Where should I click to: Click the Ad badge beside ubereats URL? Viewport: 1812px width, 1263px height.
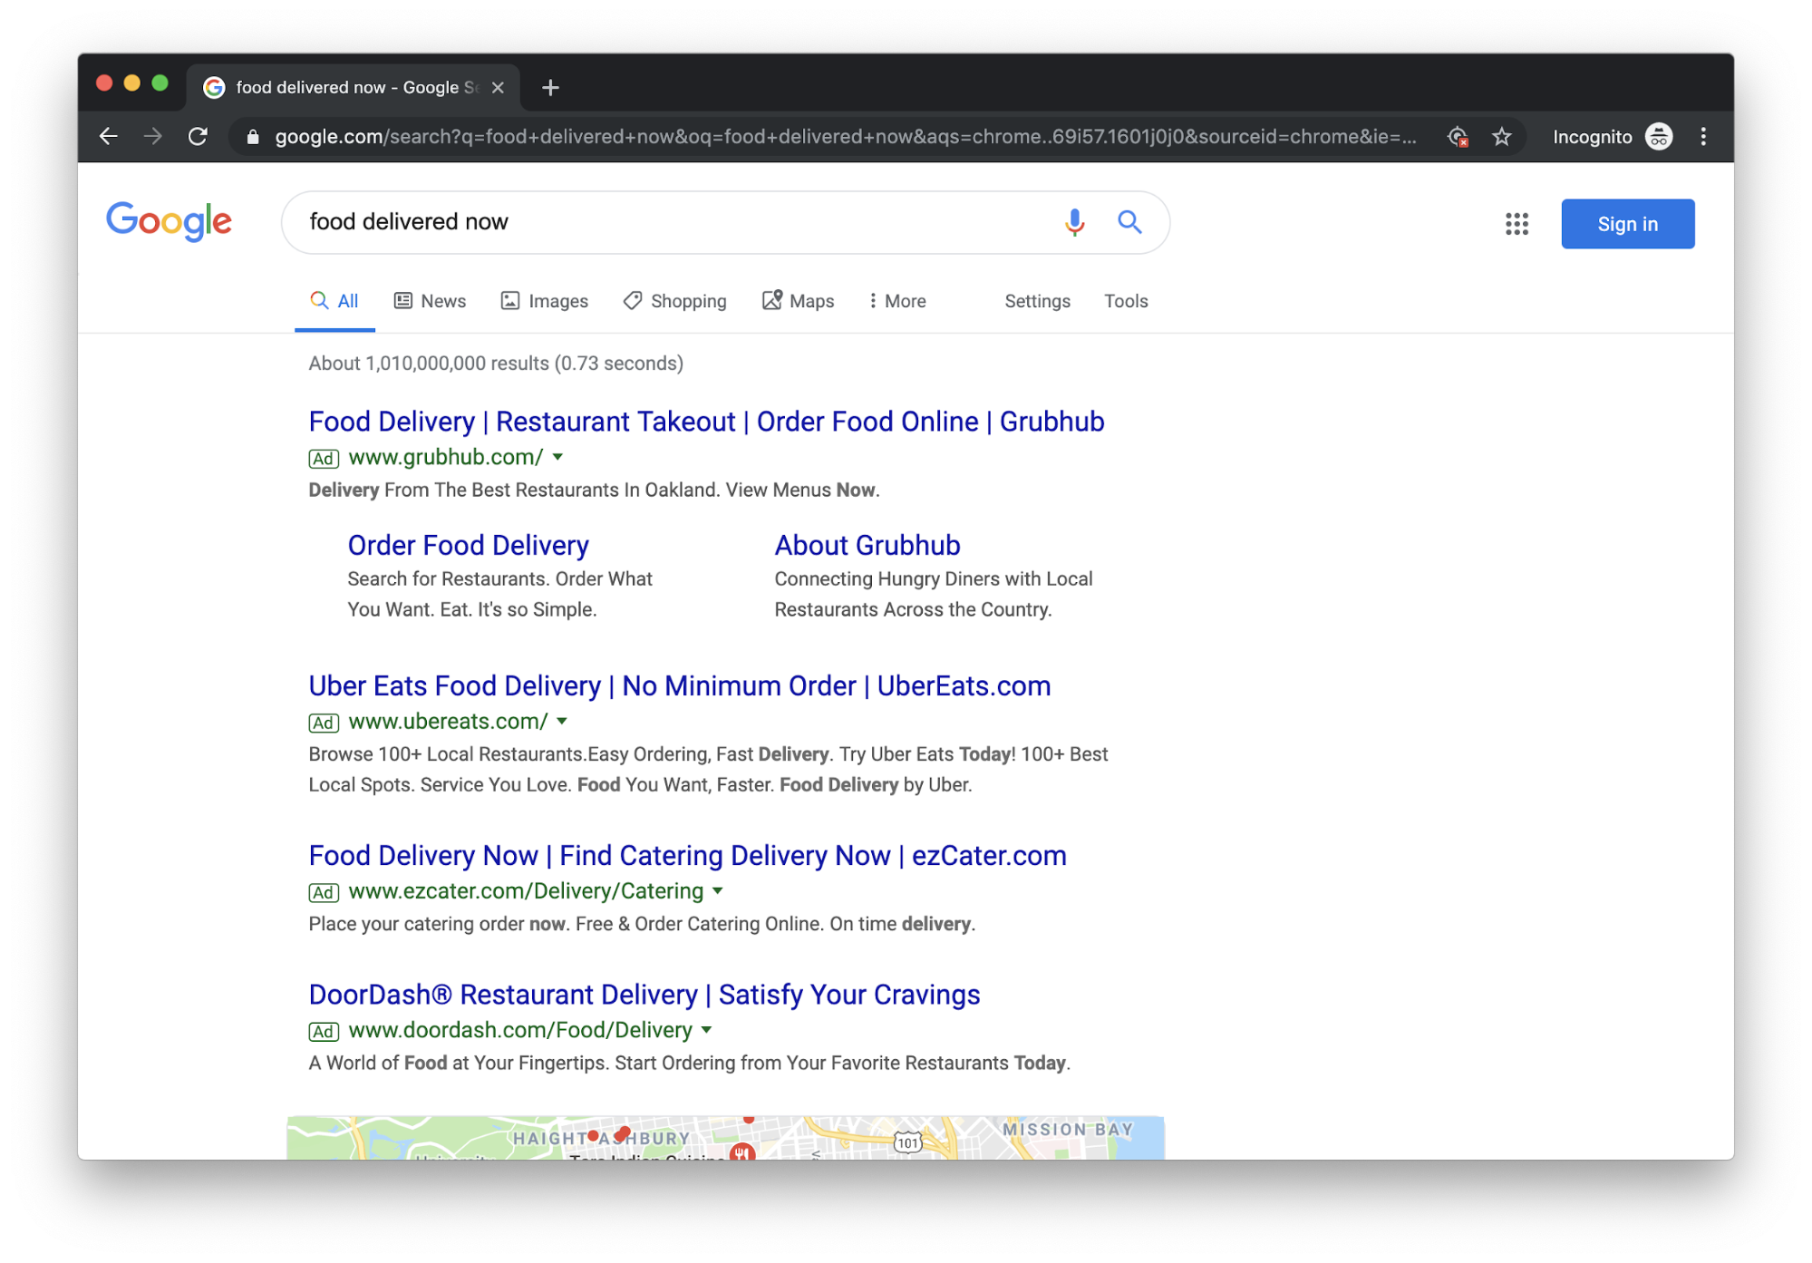[x=324, y=724]
